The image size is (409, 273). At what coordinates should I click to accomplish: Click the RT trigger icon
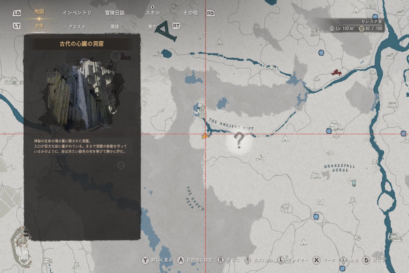176,26
